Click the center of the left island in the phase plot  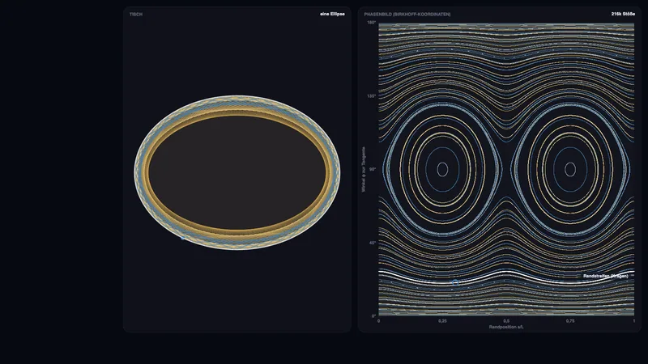tap(442, 169)
